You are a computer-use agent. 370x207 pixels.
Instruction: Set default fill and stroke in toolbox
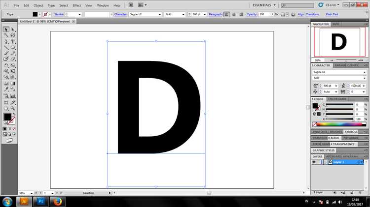click(x=5, y=123)
